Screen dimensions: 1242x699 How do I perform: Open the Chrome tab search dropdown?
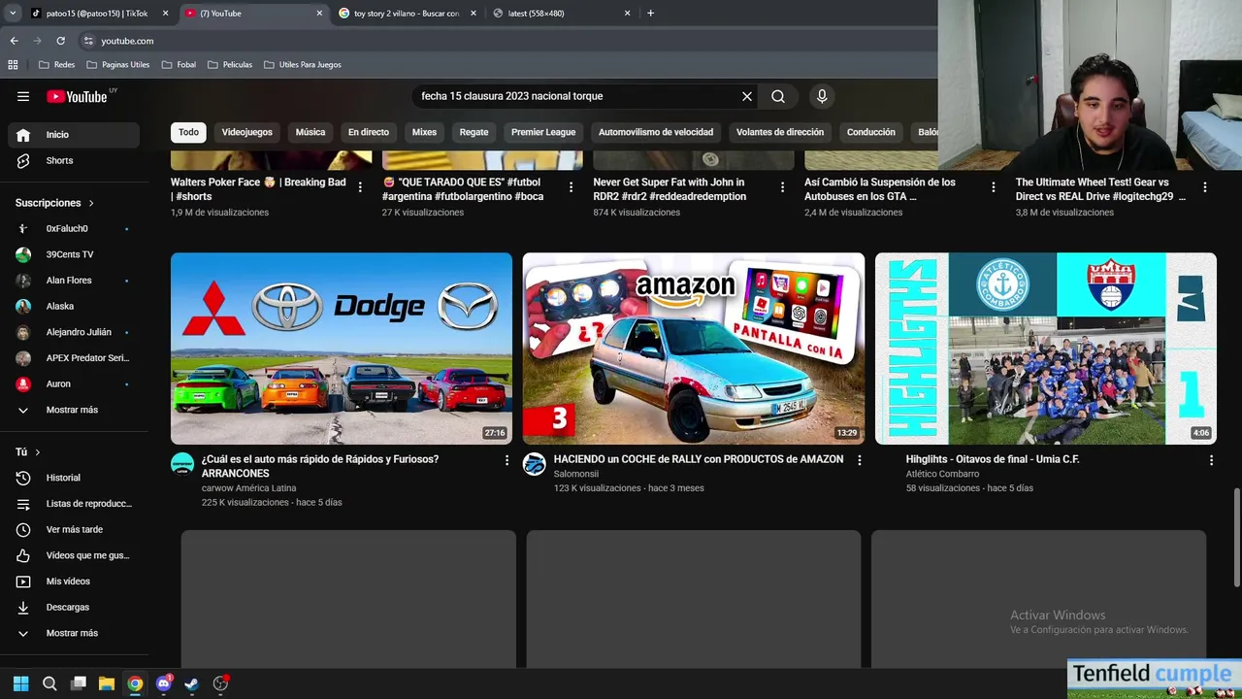pos(13,14)
